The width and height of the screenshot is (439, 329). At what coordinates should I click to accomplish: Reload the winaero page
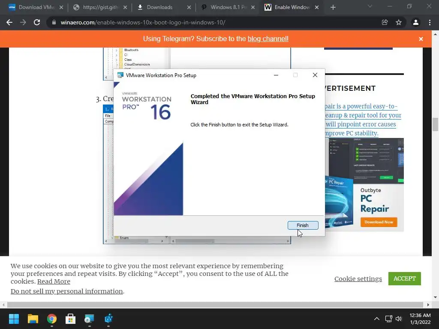pyautogui.click(x=37, y=22)
